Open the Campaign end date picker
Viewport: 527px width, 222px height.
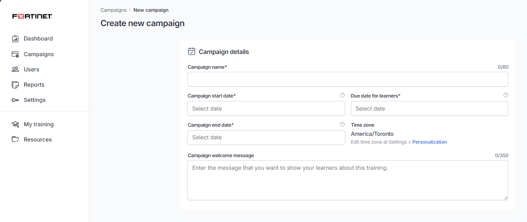[x=266, y=138]
